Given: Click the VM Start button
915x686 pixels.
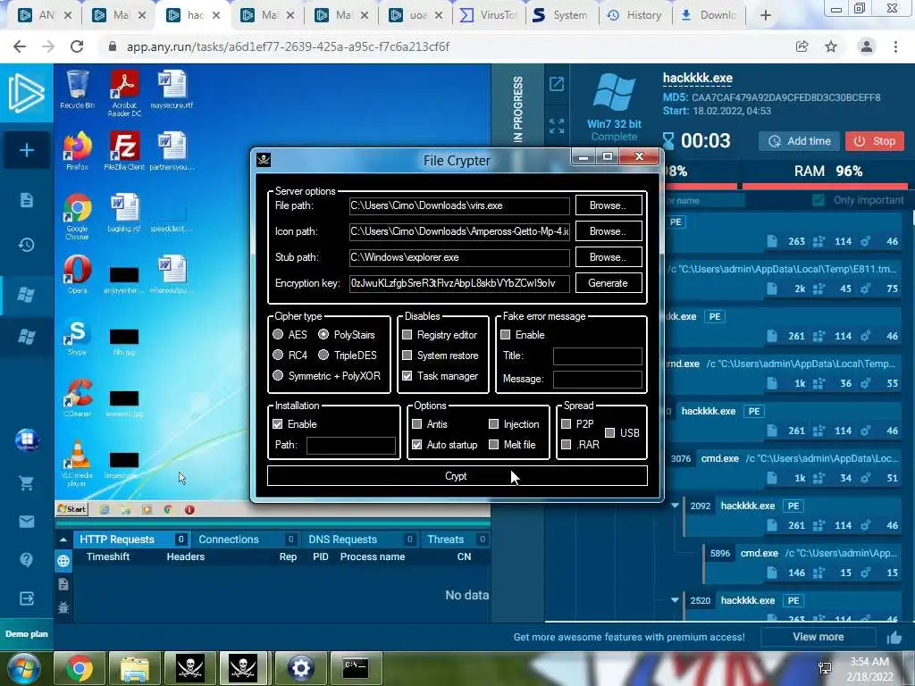Looking at the screenshot, I should (x=71, y=508).
